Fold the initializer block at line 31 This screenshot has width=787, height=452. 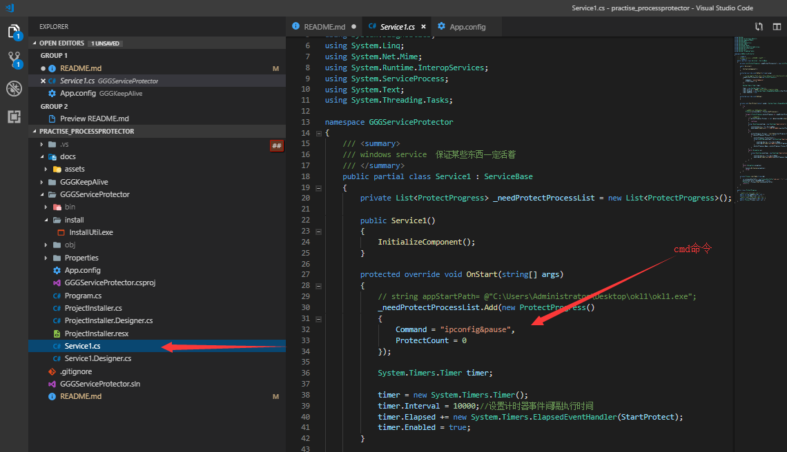pos(318,319)
